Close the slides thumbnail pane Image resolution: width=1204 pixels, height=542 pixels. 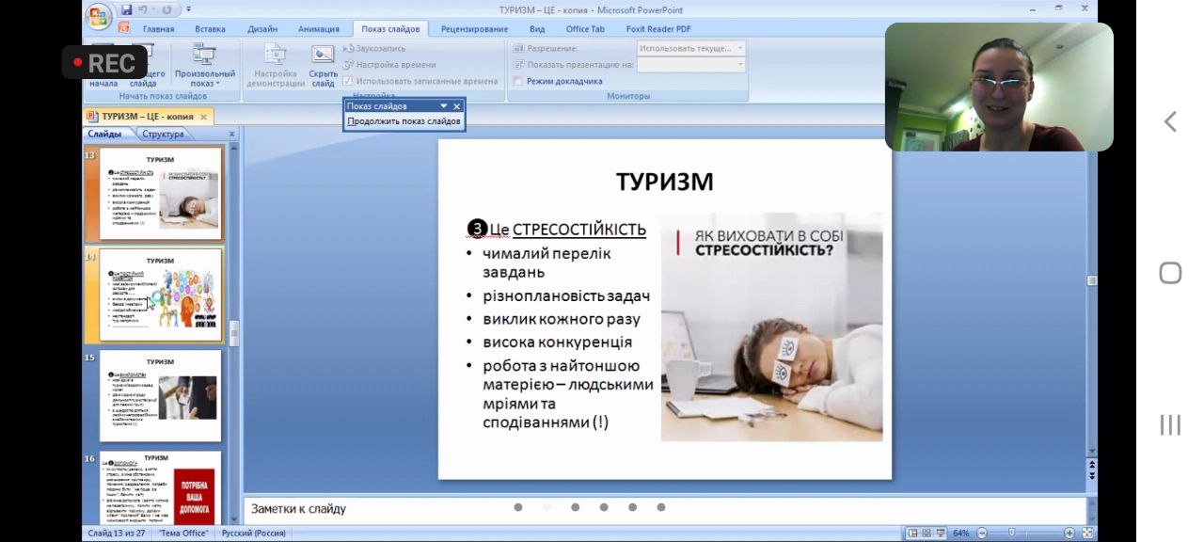point(231,134)
